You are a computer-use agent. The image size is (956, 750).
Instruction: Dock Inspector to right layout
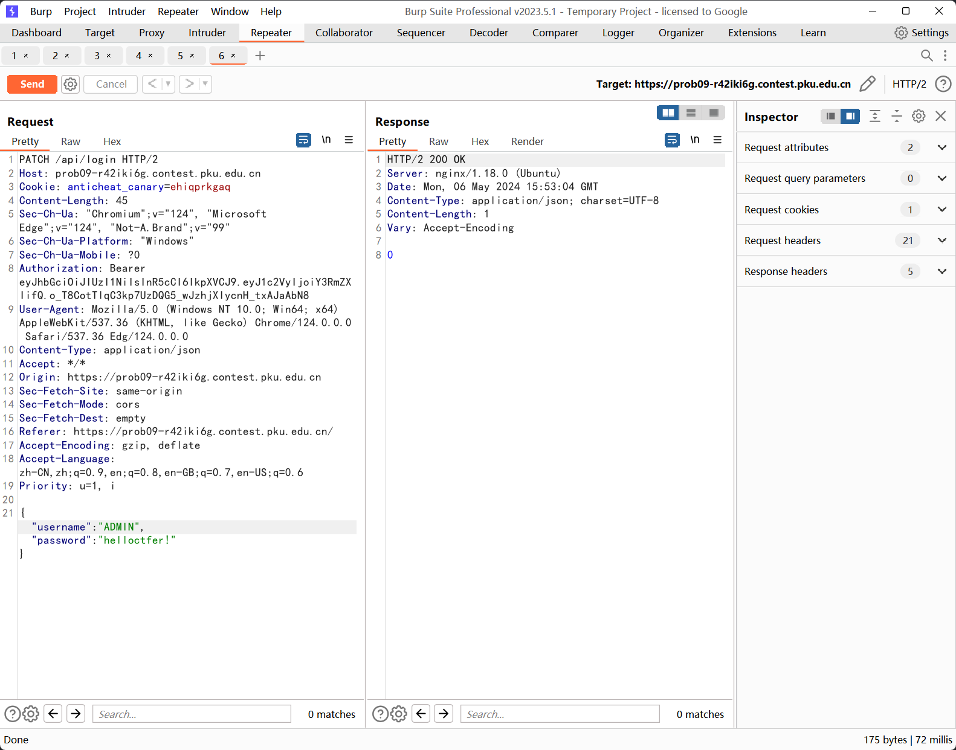[850, 116]
